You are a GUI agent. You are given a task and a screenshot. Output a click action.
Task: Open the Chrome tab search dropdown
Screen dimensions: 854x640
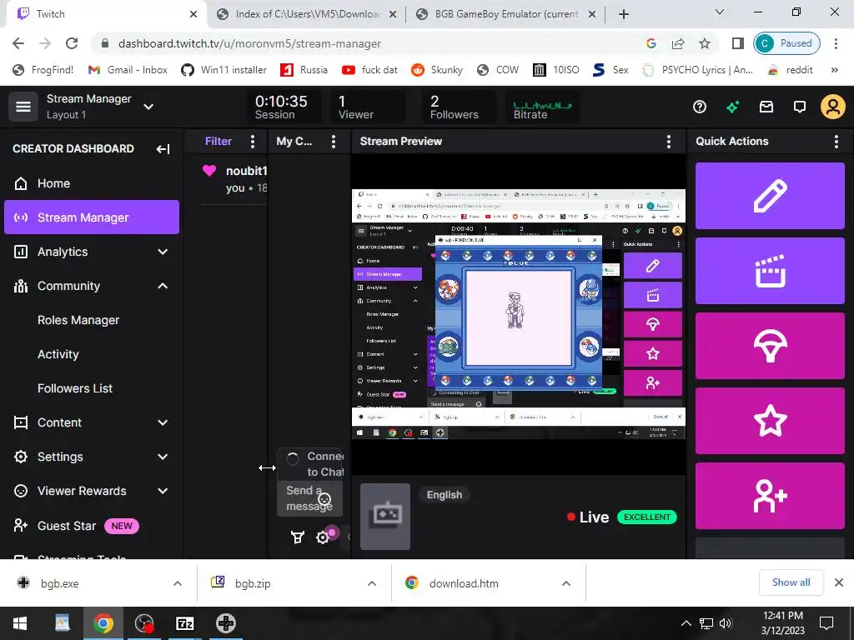720,12
